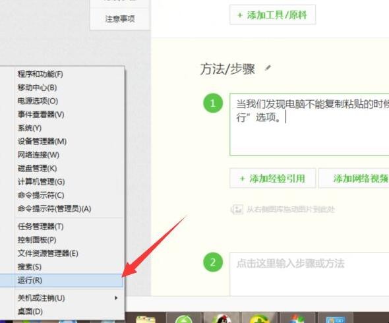
Task: Expand the 关机或注销(U) submenu
Action: (62, 298)
